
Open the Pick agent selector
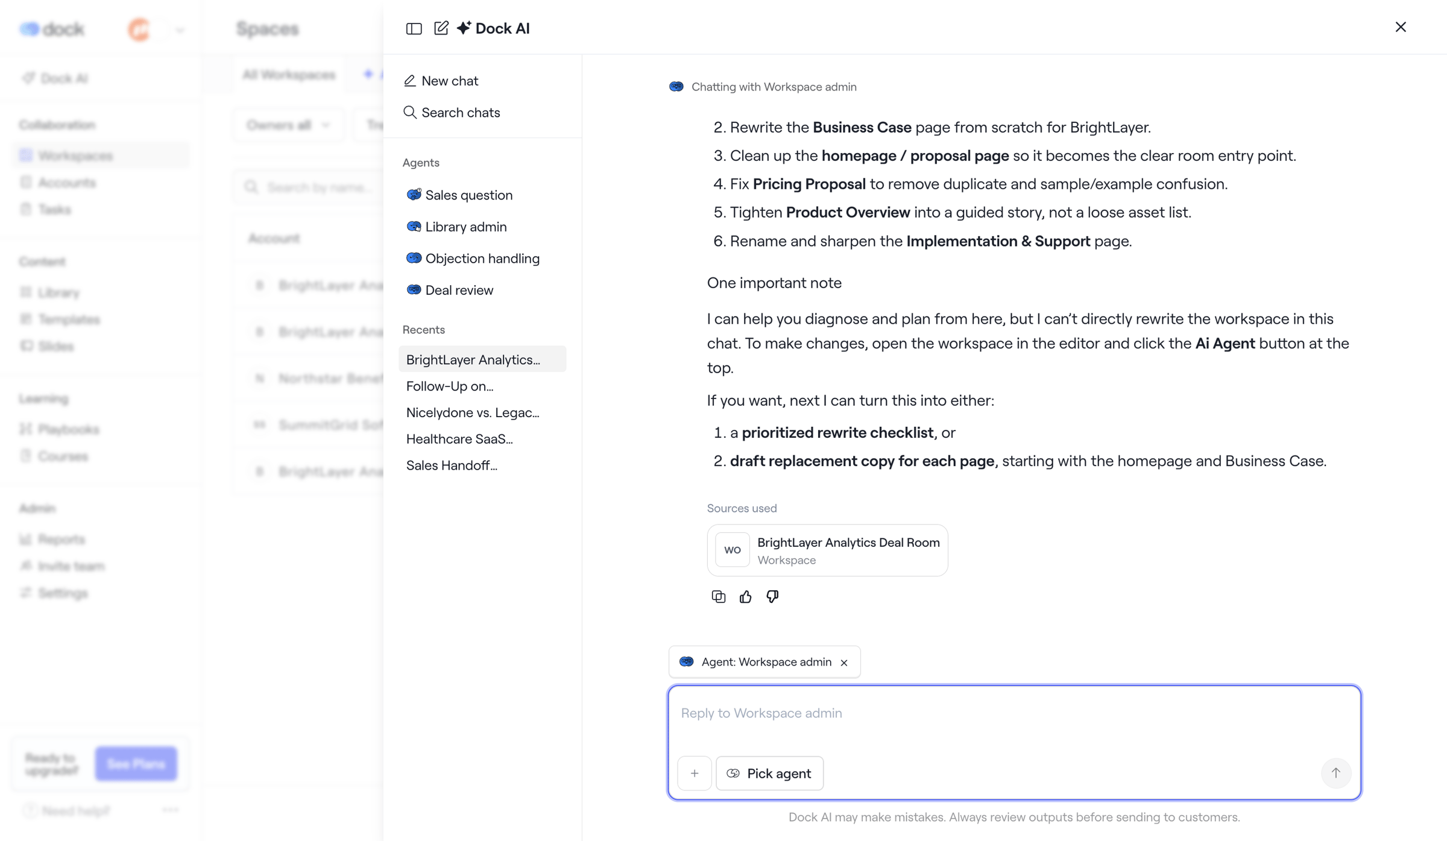tap(769, 773)
